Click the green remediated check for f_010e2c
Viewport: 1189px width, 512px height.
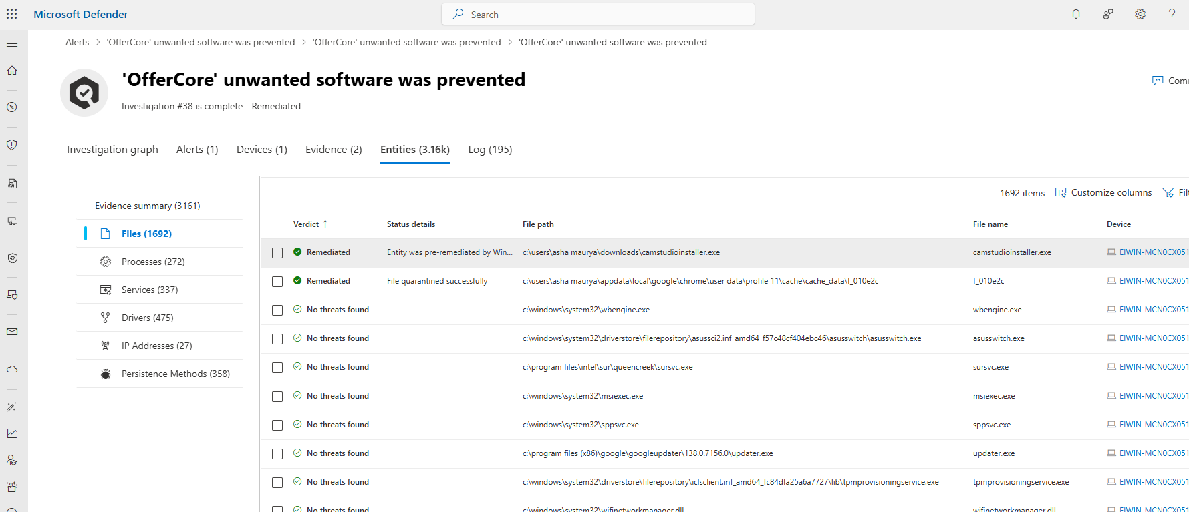tap(297, 280)
